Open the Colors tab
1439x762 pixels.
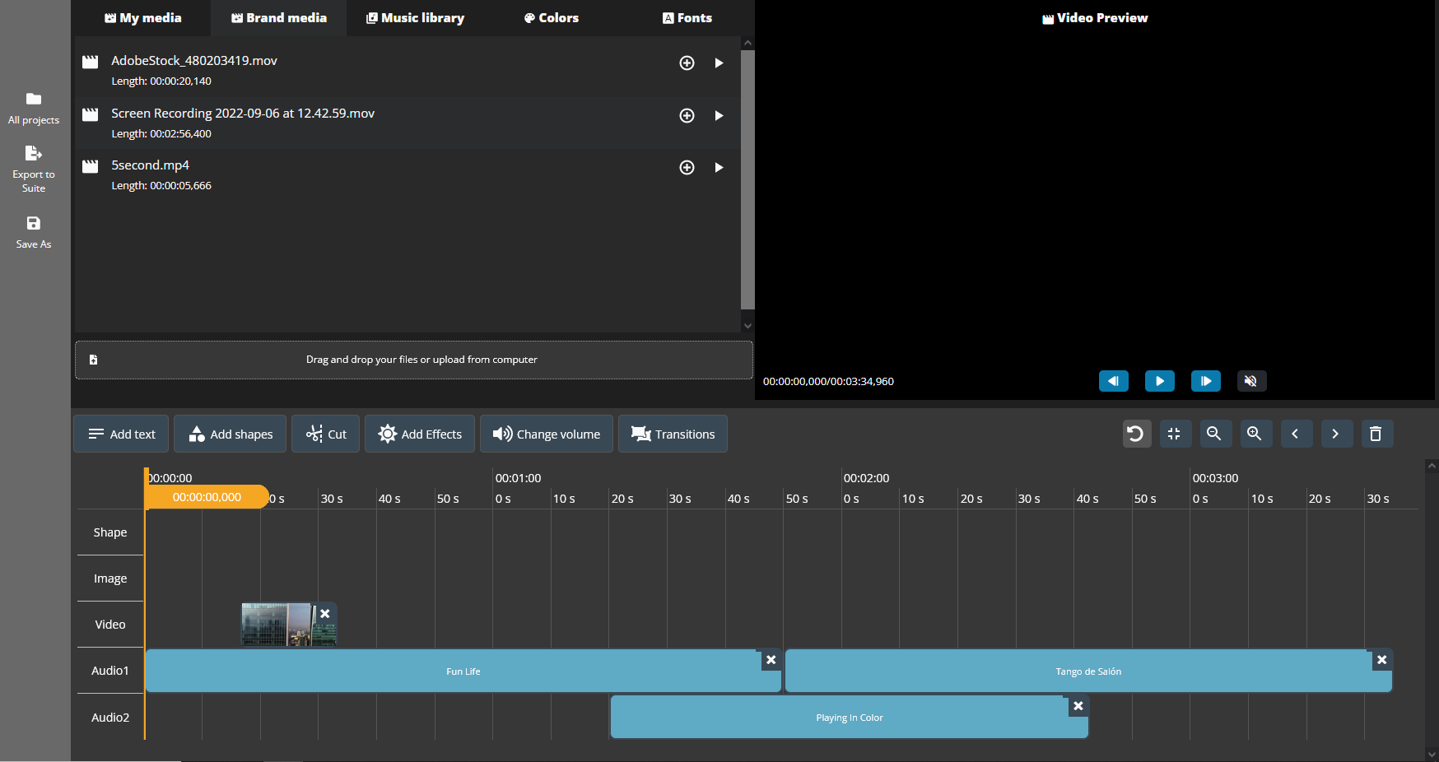(552, 18)
